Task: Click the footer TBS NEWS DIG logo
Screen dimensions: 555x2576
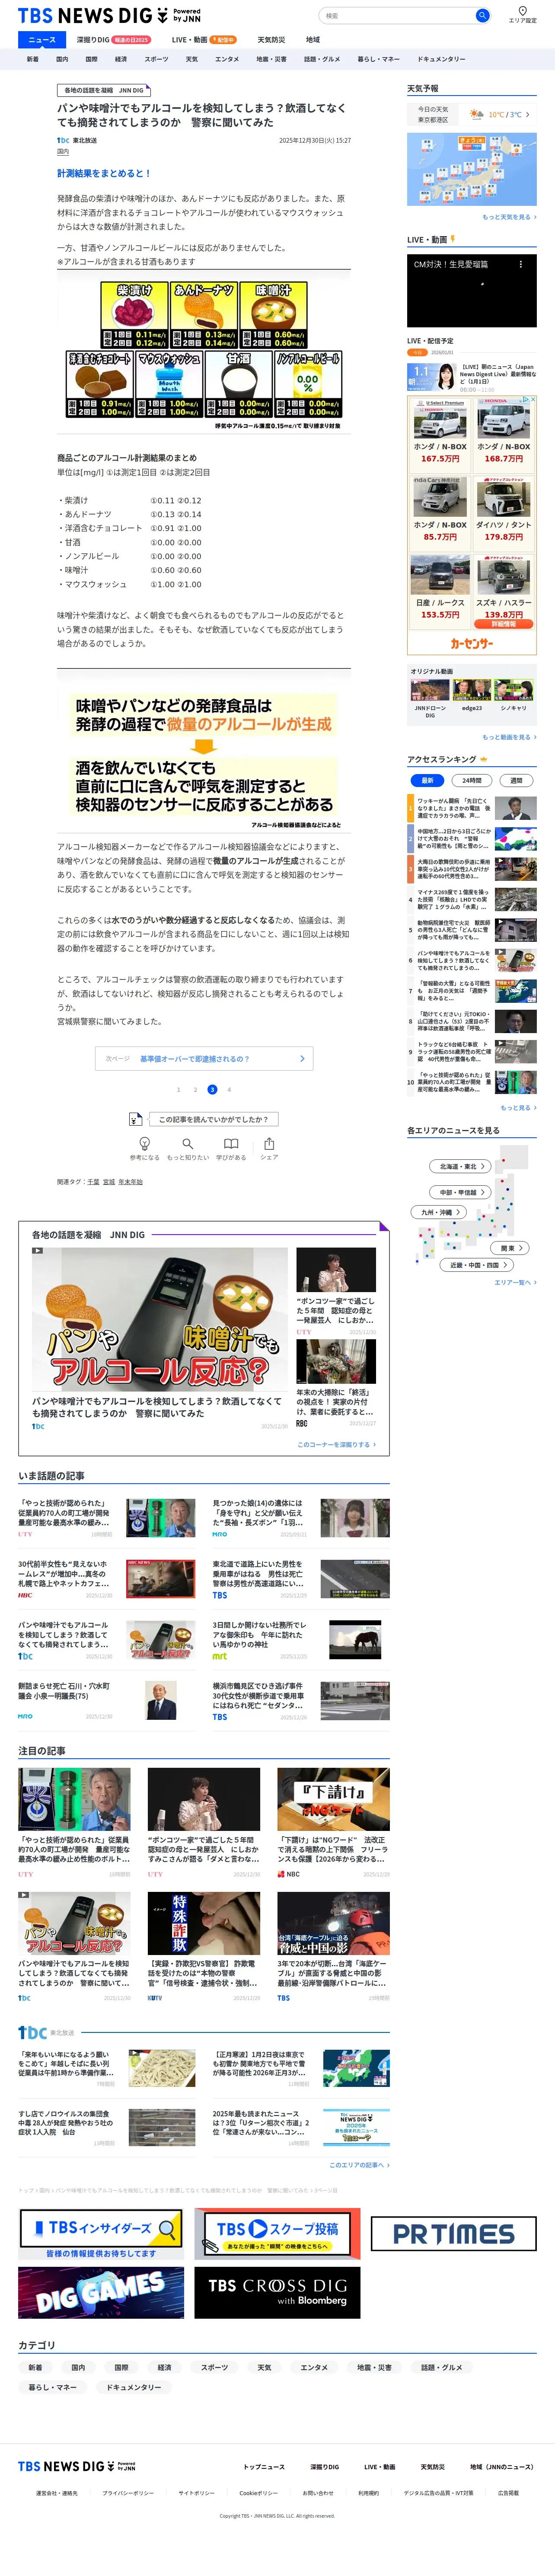Action: click(77, 2466)
